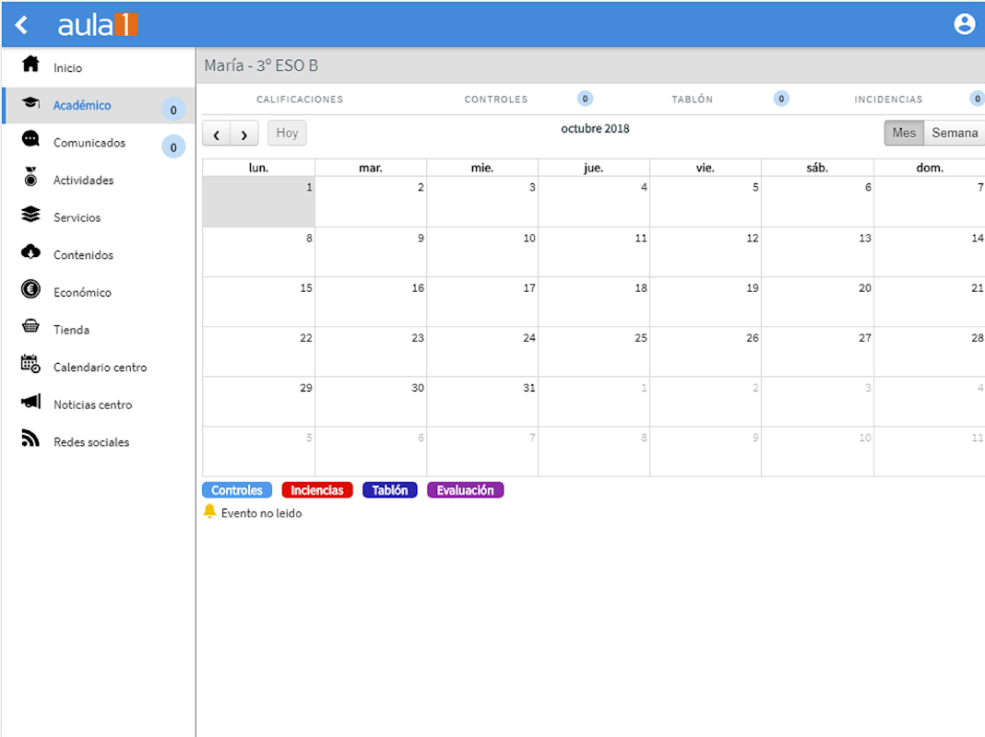
Task: Open Contenidos cloud download icon
Action: coord(30,252)
